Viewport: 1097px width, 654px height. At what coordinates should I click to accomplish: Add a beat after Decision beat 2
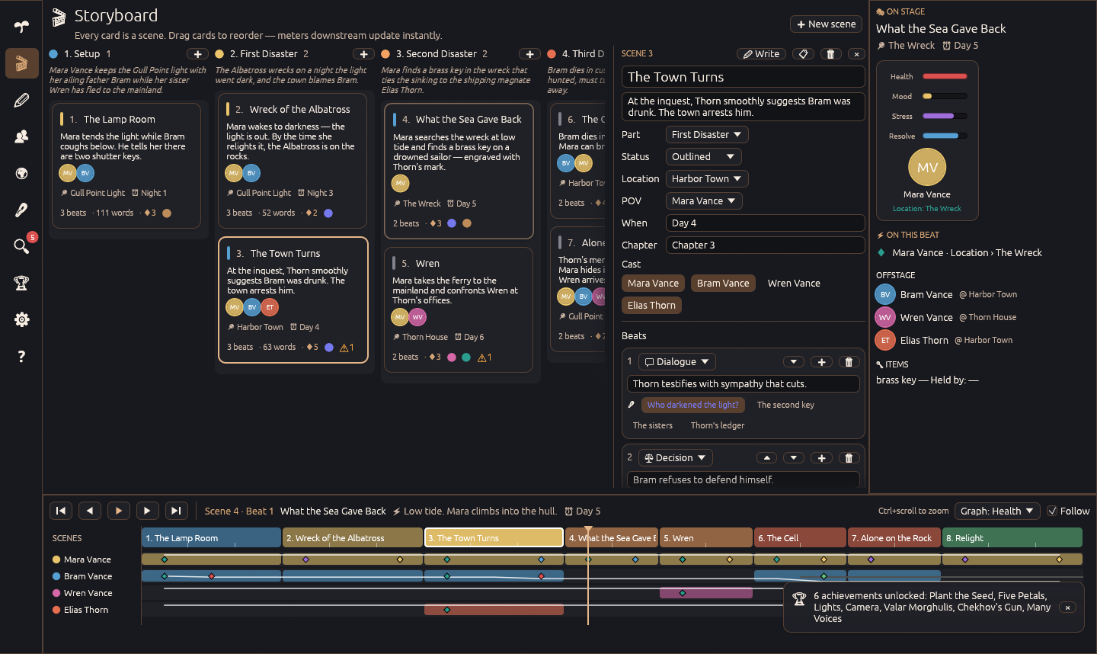[821, 458]
